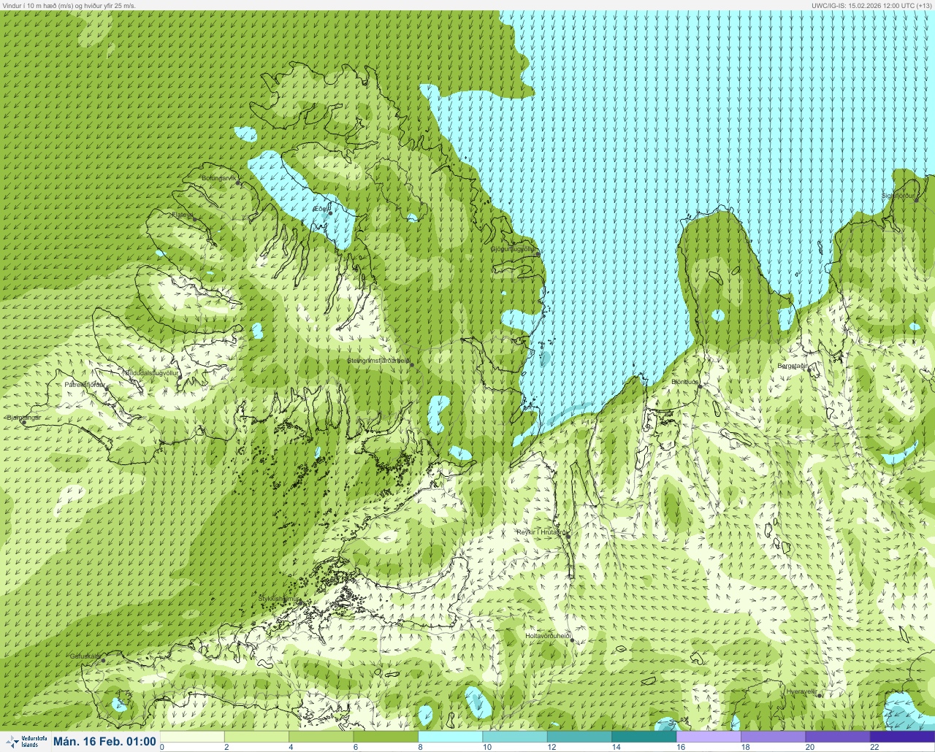Screen dimensions: 935x752
Task: Click the Siglufjörður station label
Action: click(898, 196)
